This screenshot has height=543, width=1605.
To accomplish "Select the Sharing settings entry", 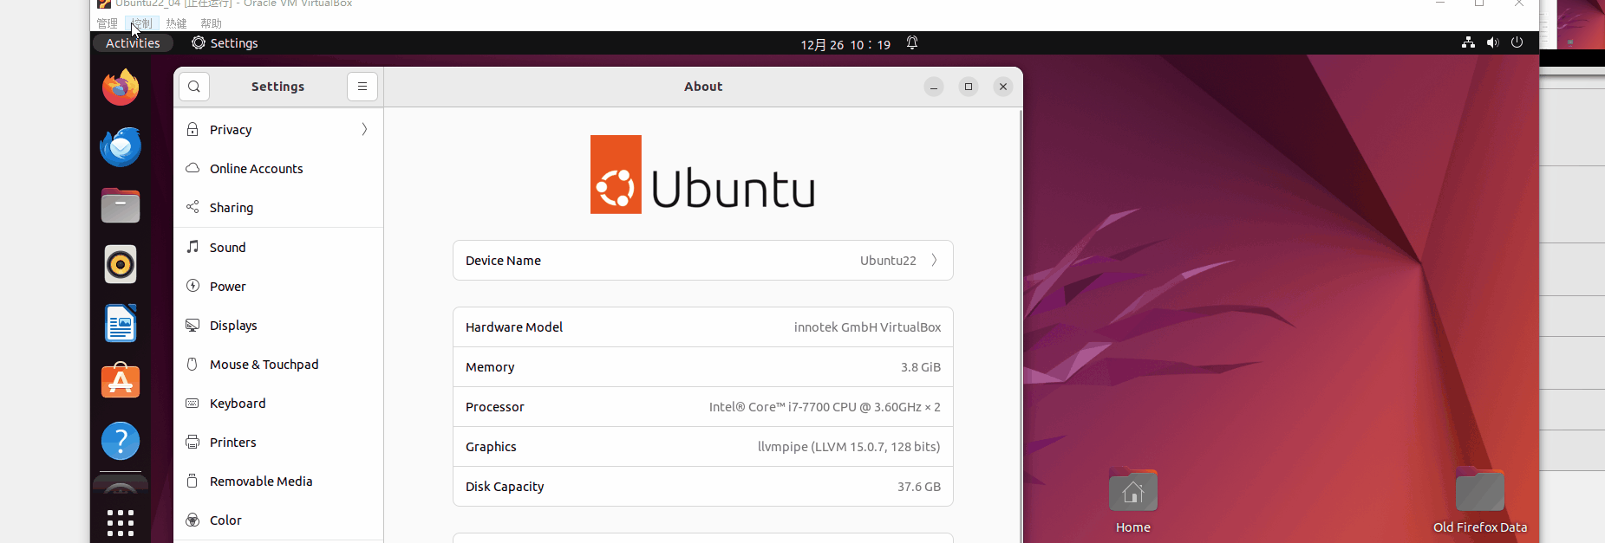I will 278,207.
